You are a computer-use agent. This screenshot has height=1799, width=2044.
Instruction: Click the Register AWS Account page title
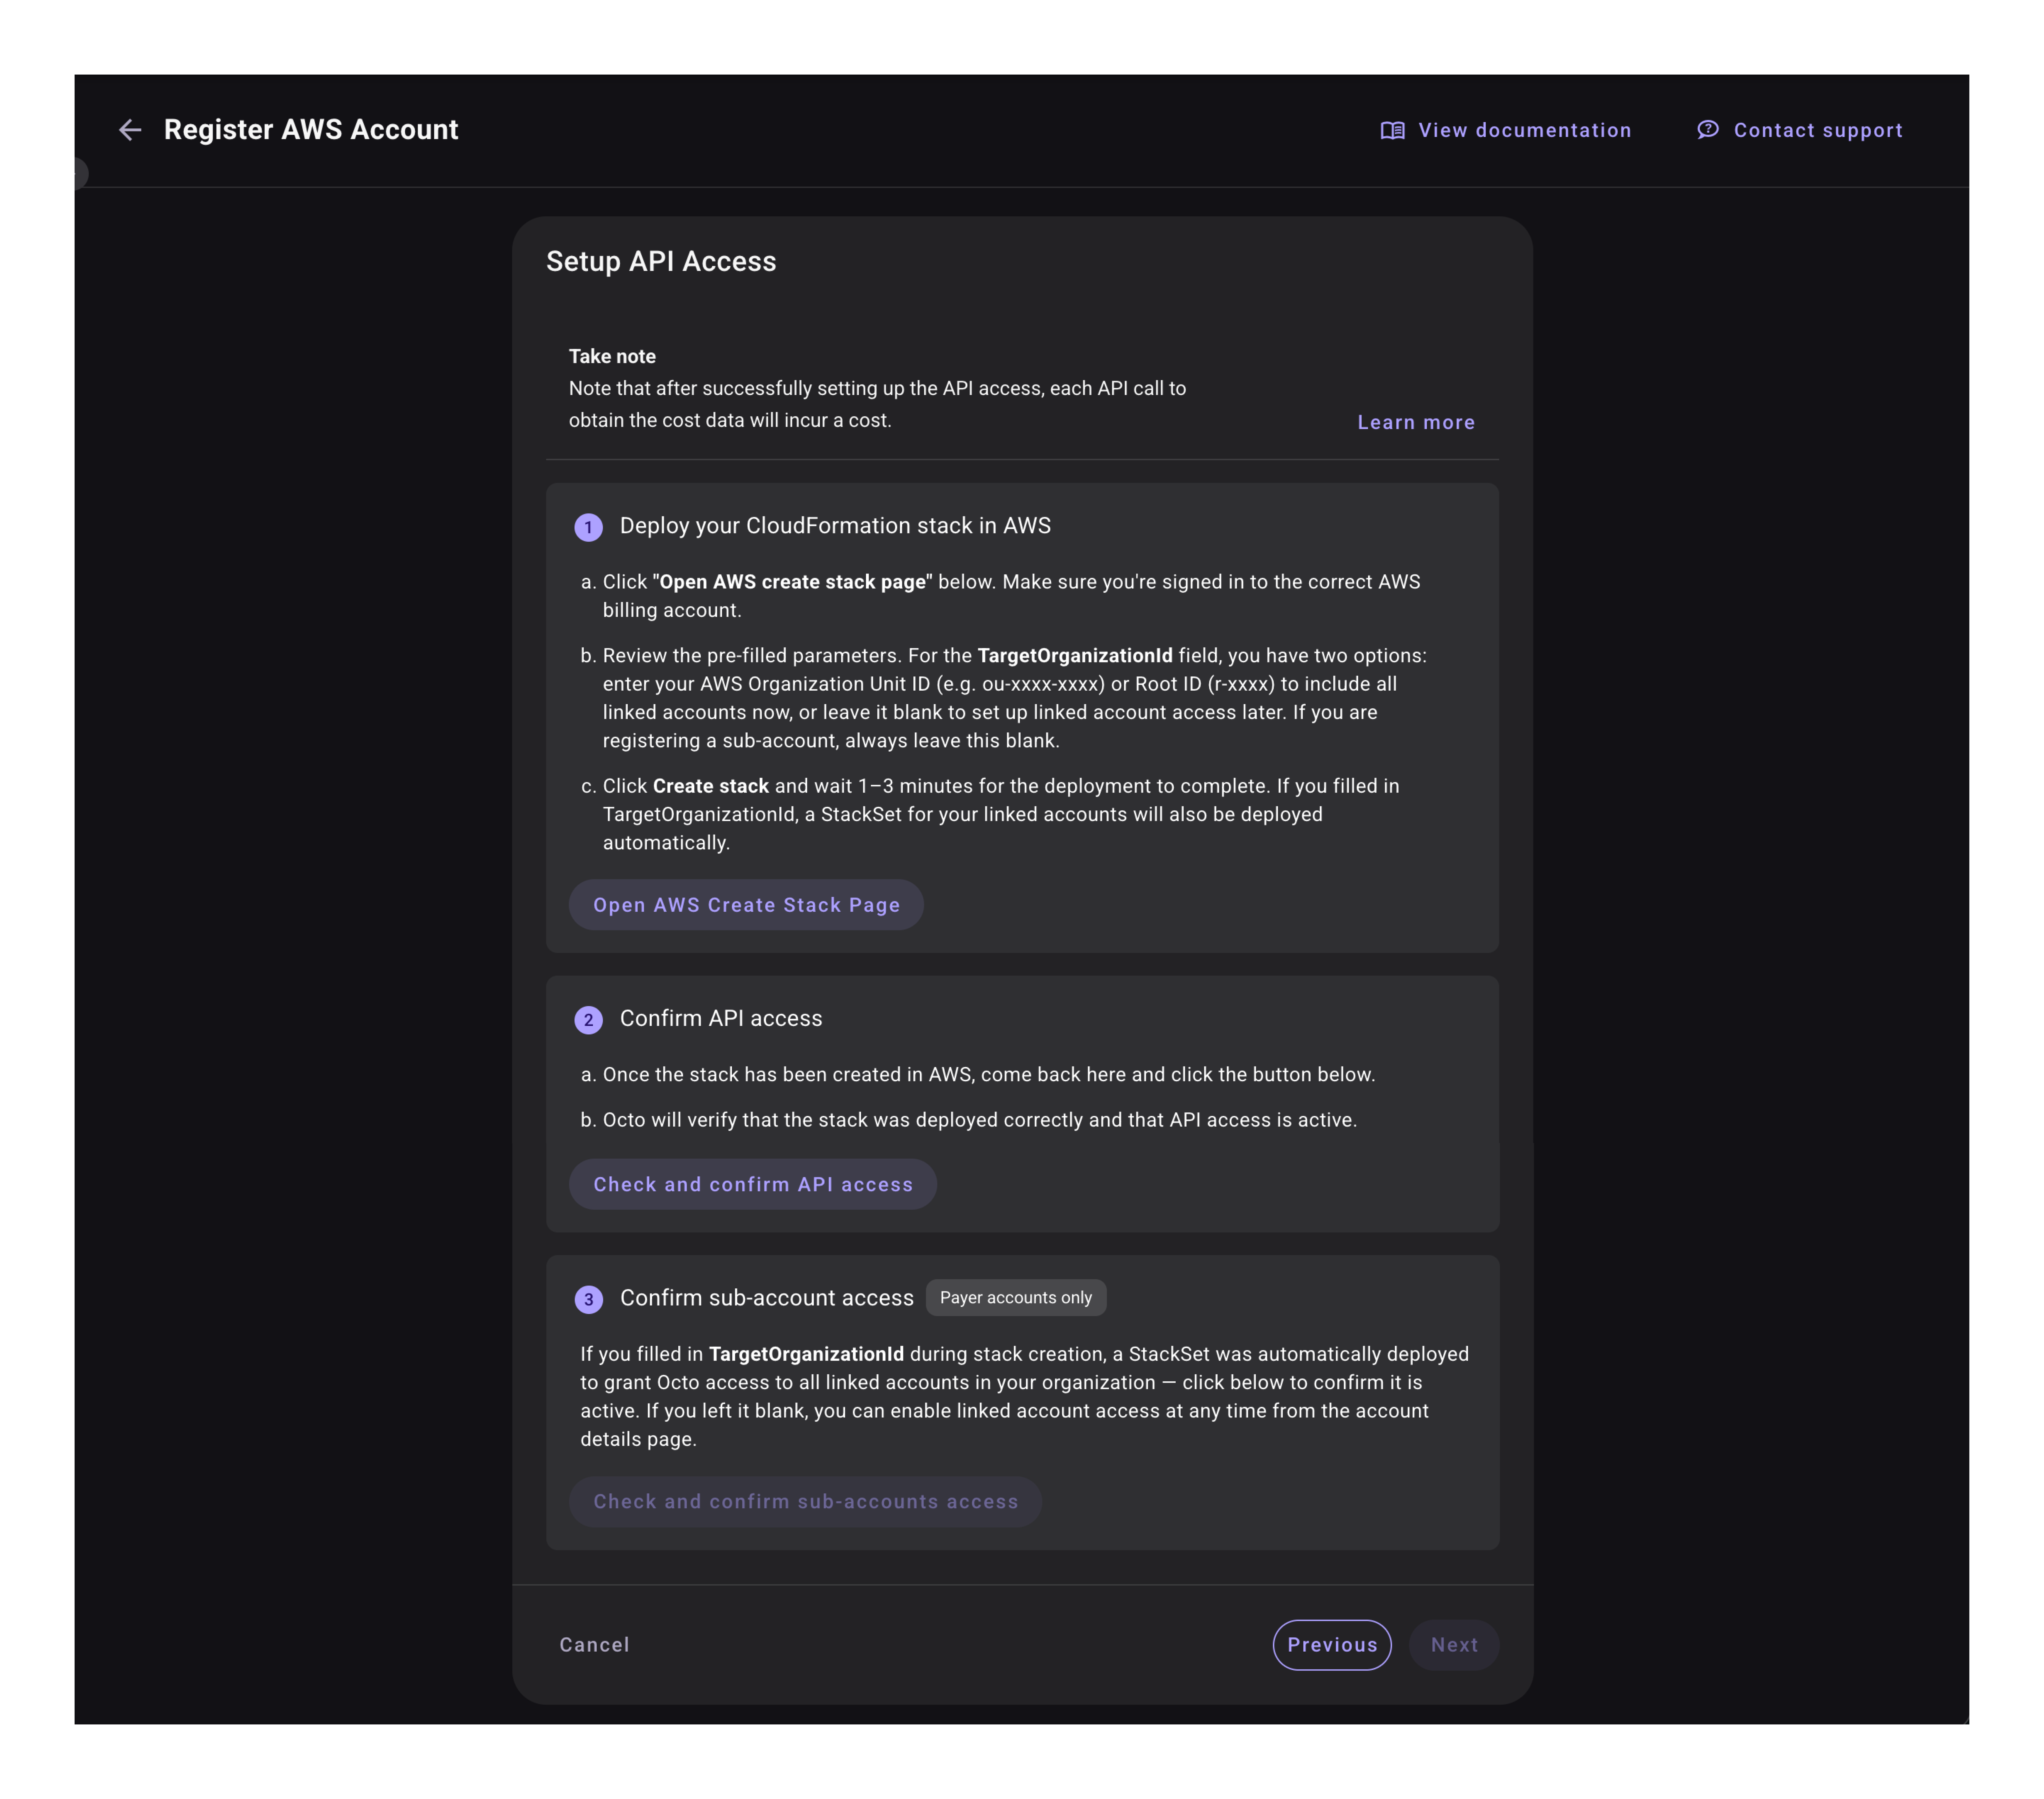[x=311, y=130]
